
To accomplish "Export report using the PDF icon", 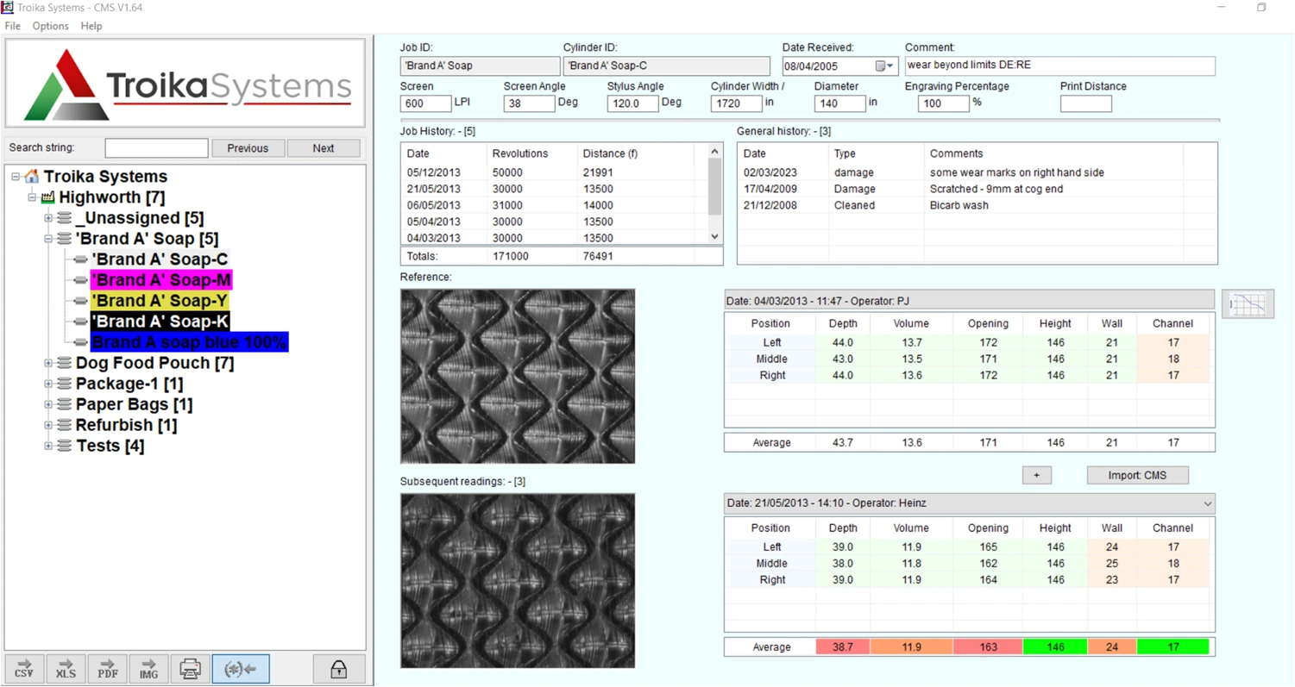I will (107, 669).
